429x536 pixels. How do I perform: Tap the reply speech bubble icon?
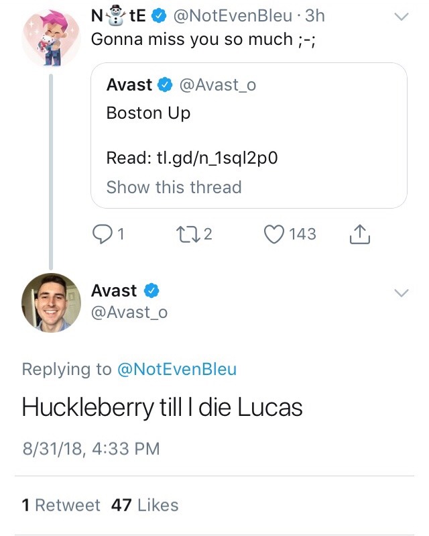click(x=102, y=234)
